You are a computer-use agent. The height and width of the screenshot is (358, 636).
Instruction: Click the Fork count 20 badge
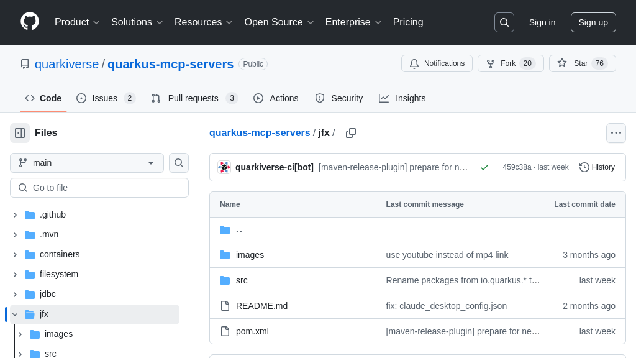pos(527,64)
